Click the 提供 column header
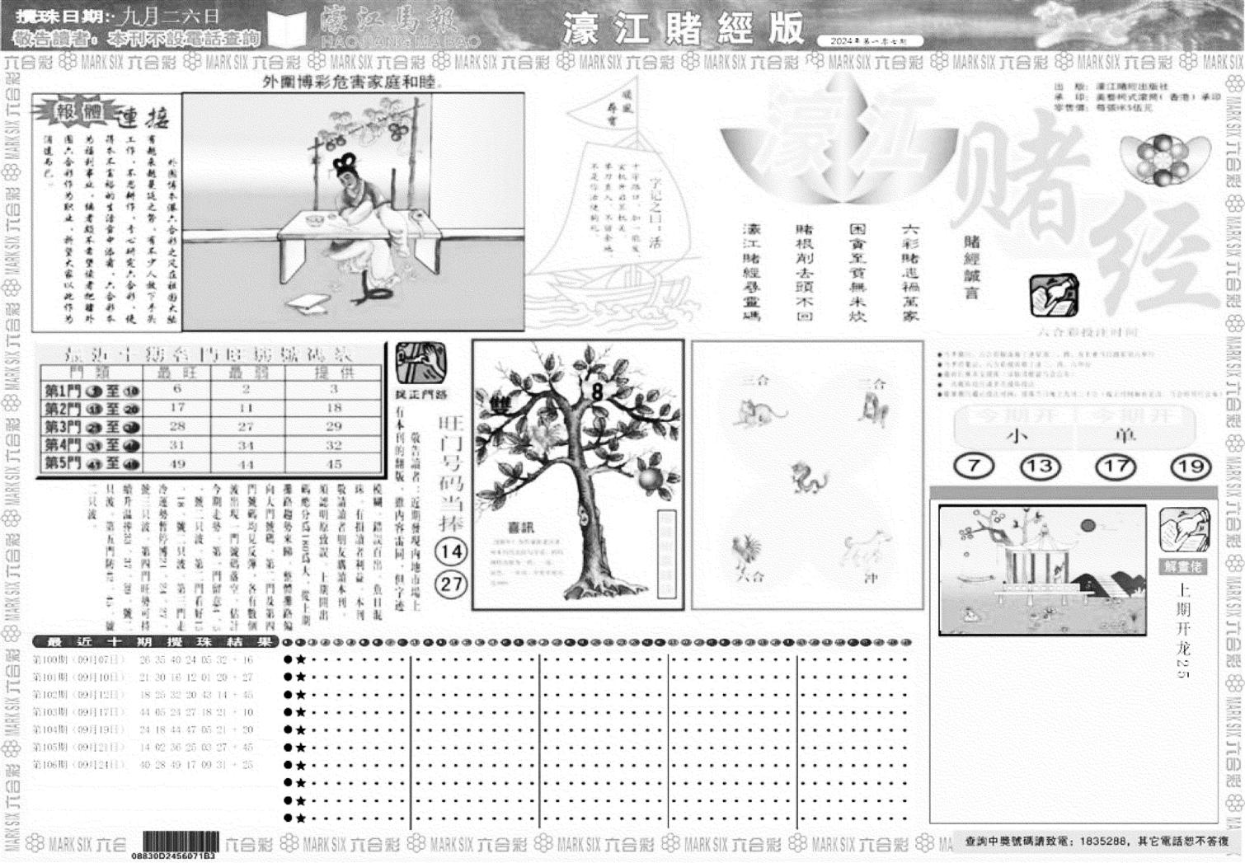The image size is (1245, 863). 333,373
